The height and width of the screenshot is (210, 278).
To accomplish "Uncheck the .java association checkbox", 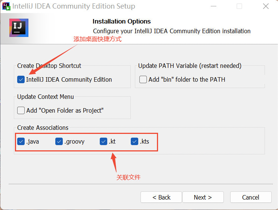I will coord(21,141).
